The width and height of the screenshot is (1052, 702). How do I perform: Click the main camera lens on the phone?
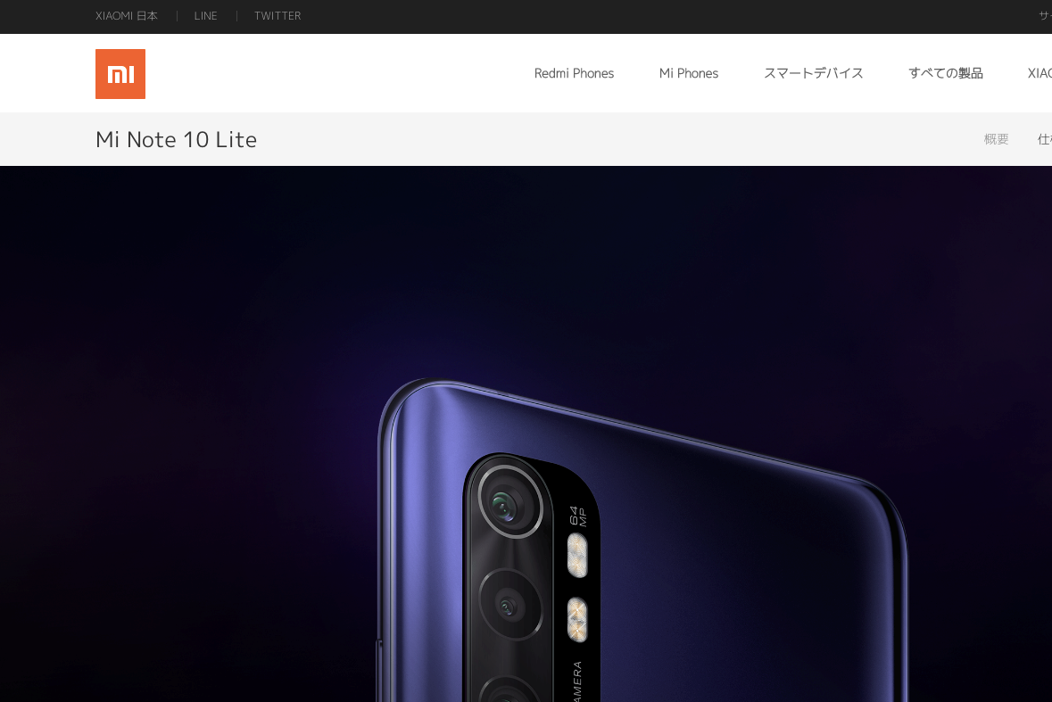(510, 503)
